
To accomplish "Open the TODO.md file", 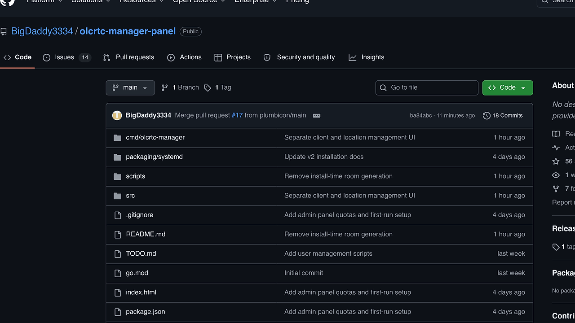I will (x=141, y=253).
